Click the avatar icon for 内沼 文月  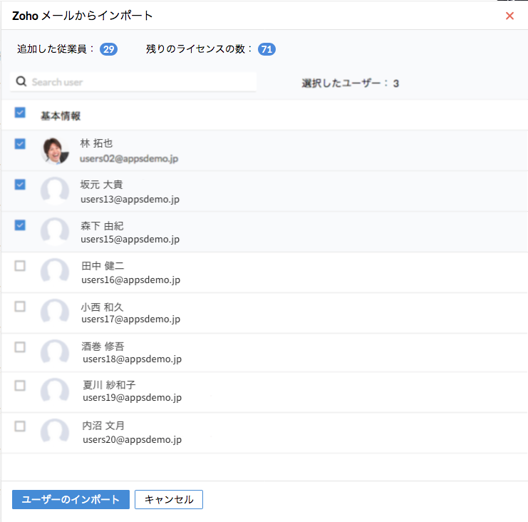(55, 433)
